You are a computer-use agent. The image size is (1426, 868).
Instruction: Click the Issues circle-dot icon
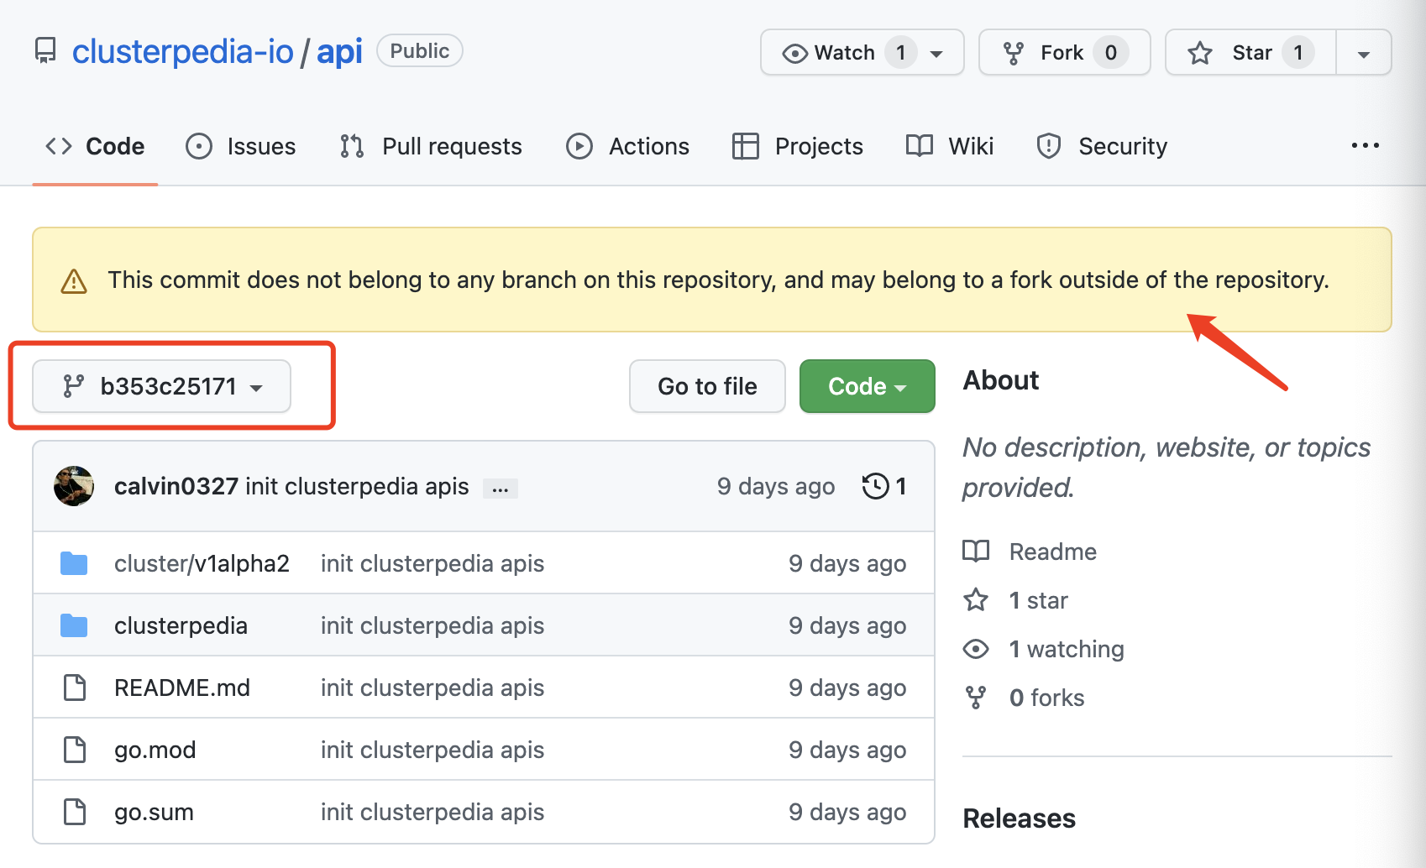pos(198,145)
